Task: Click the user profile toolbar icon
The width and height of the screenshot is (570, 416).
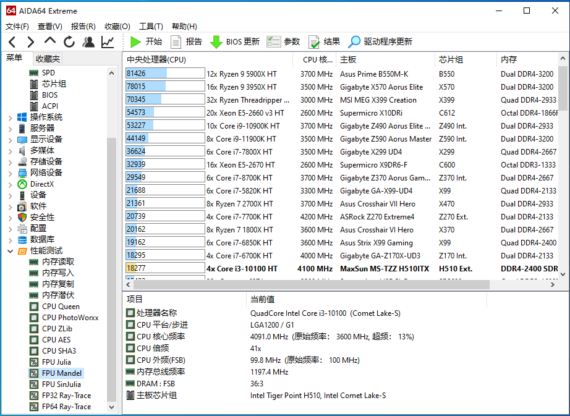Action: [88, 42]
